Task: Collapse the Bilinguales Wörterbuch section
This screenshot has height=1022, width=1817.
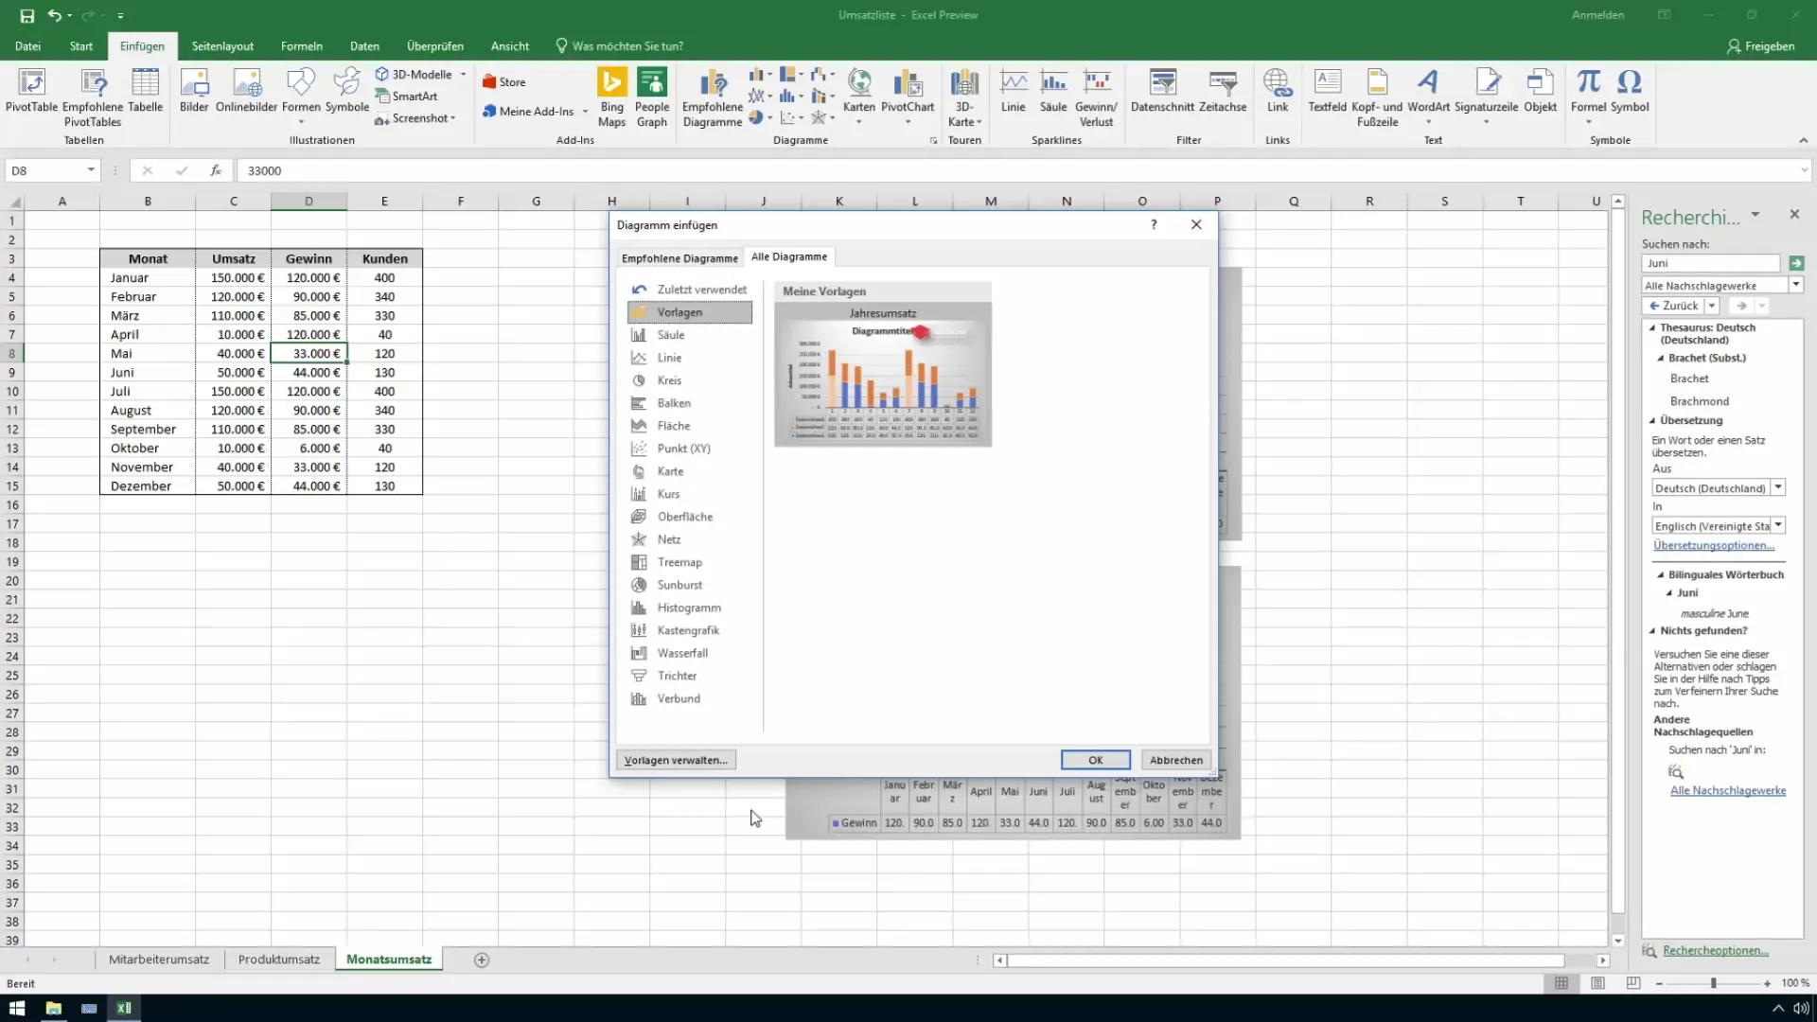Action: click(x=1660, y=574)
